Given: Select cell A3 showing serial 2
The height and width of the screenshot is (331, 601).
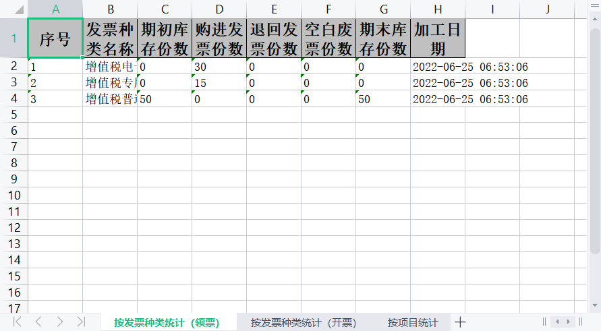Looking at the screenshot, I should pos(55,82).
